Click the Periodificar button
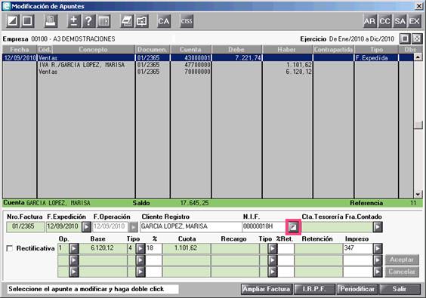Screen dimensions: 426x298 tap(357, 289)
